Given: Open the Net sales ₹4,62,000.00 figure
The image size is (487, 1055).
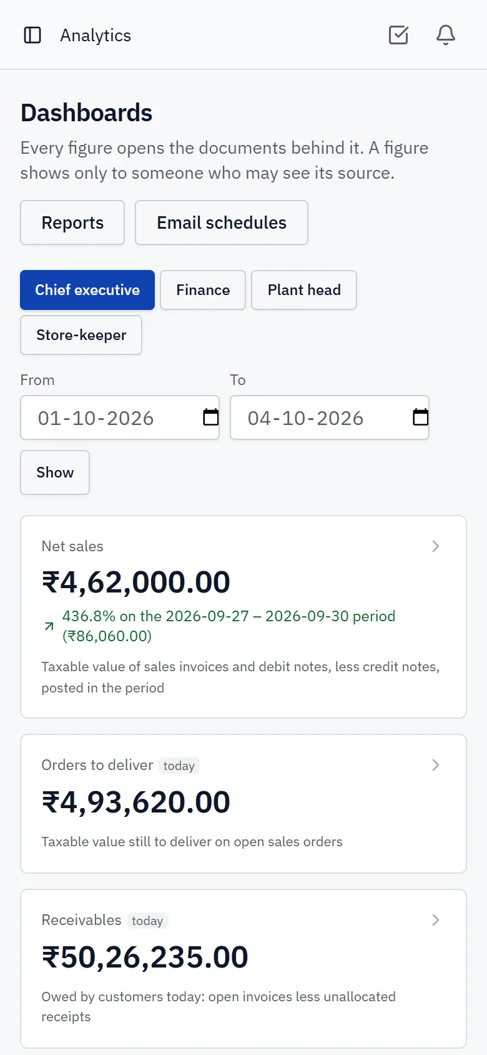Looking at the screenshot, I should click(x=136, y=582).
